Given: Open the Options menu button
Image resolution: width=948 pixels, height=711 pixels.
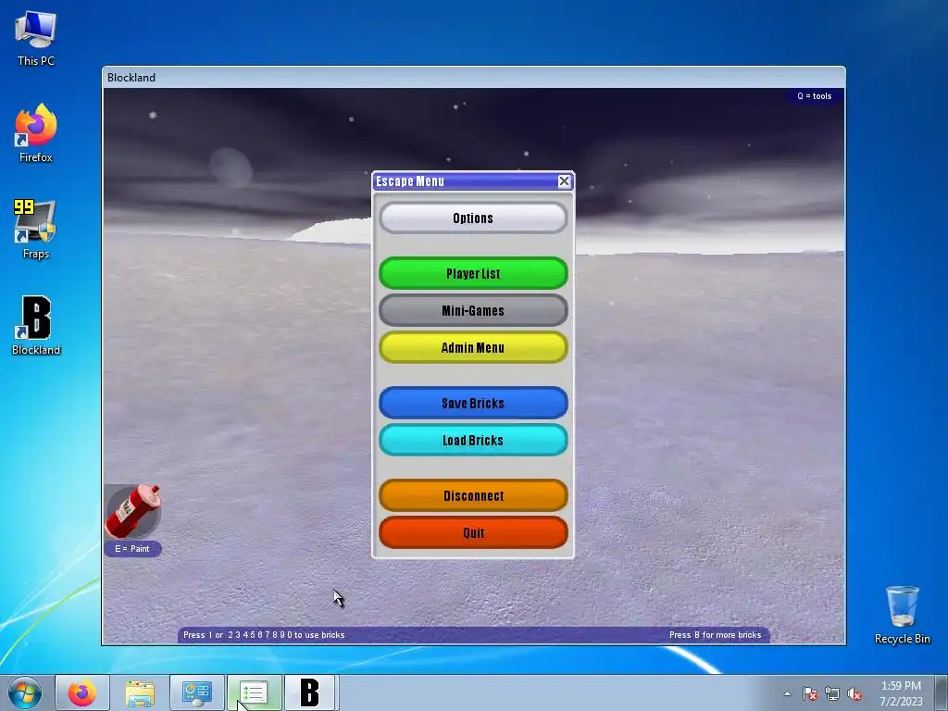Looking at the screenshot, I should (x=473, y=218).
